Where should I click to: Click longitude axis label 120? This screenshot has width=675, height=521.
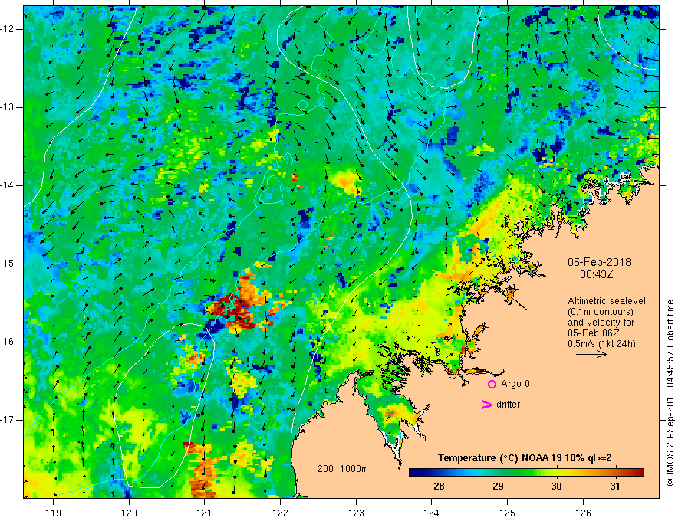pos(129,513)
